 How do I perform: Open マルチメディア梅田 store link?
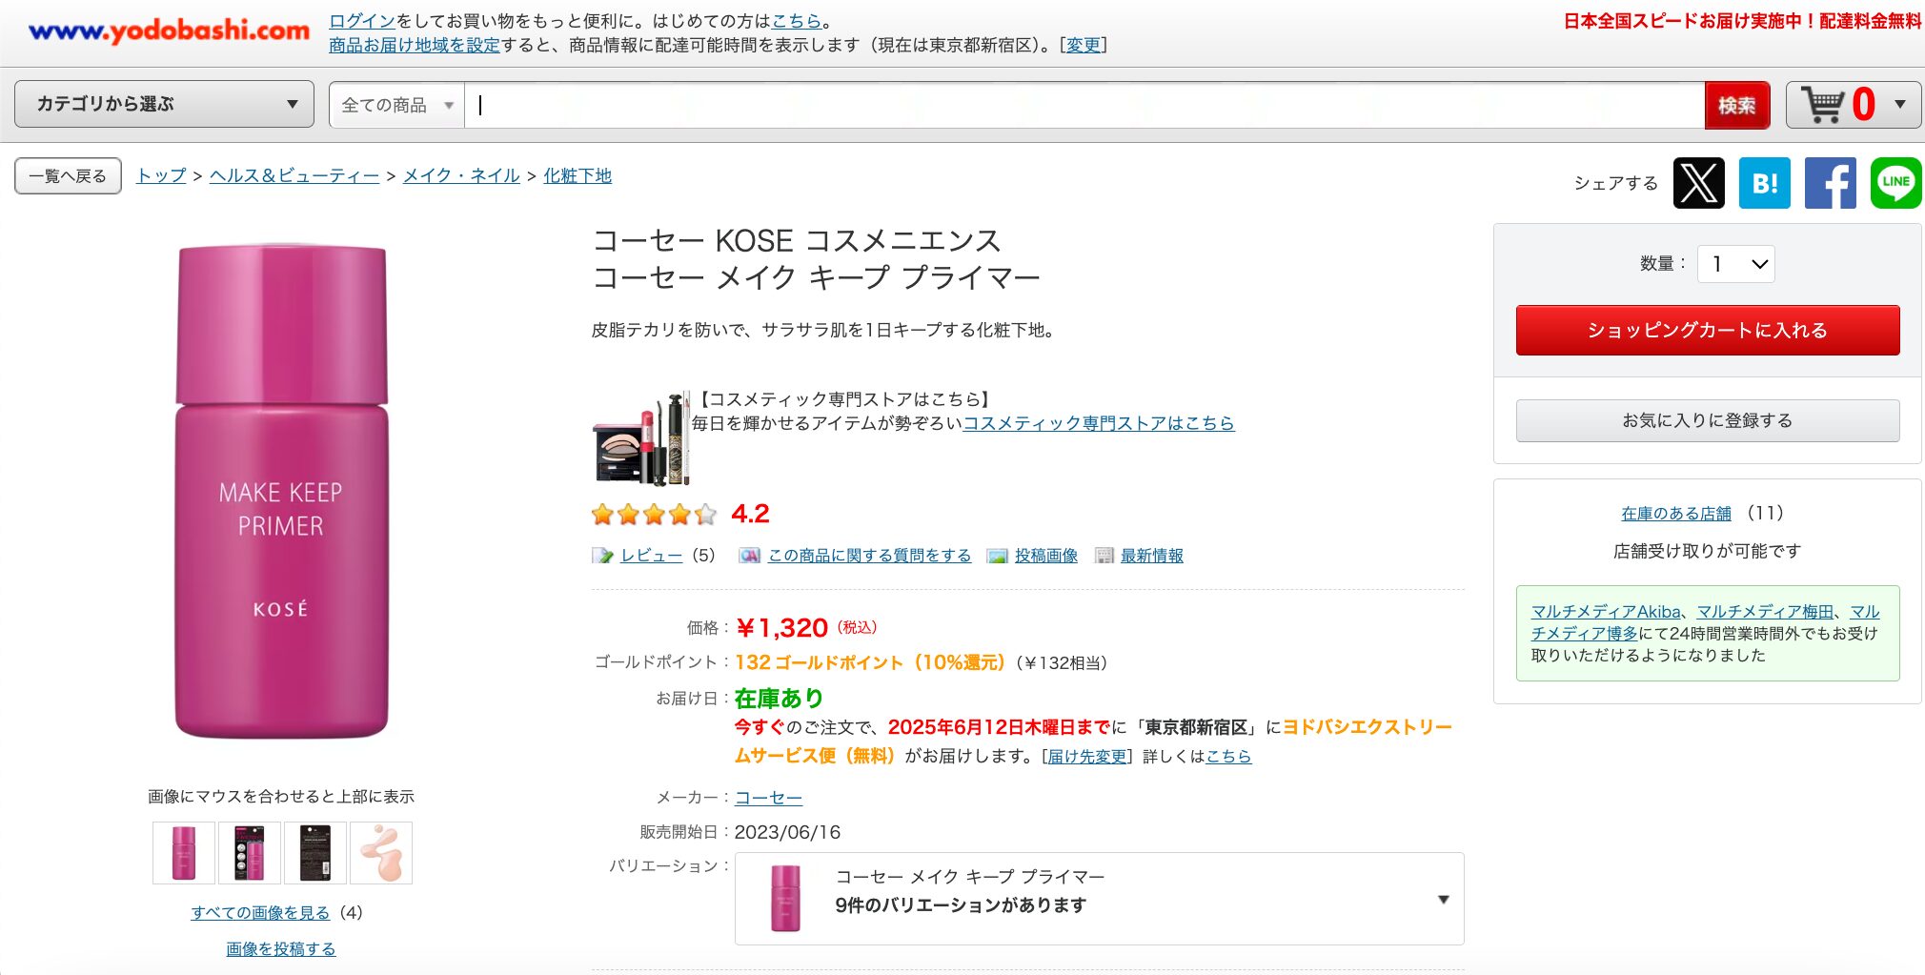click(x=1765, y=612)
